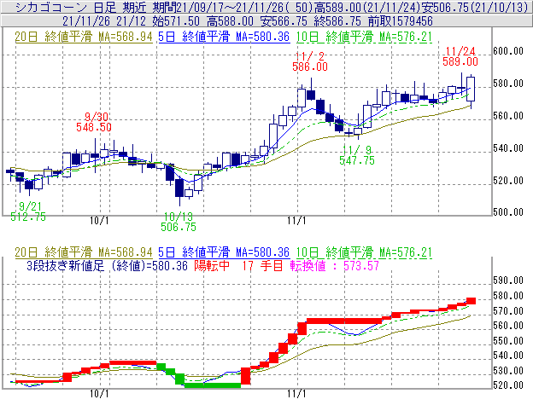Click the 10/1 date label under upper chart

pyautogui.click(x=99, y=221)
